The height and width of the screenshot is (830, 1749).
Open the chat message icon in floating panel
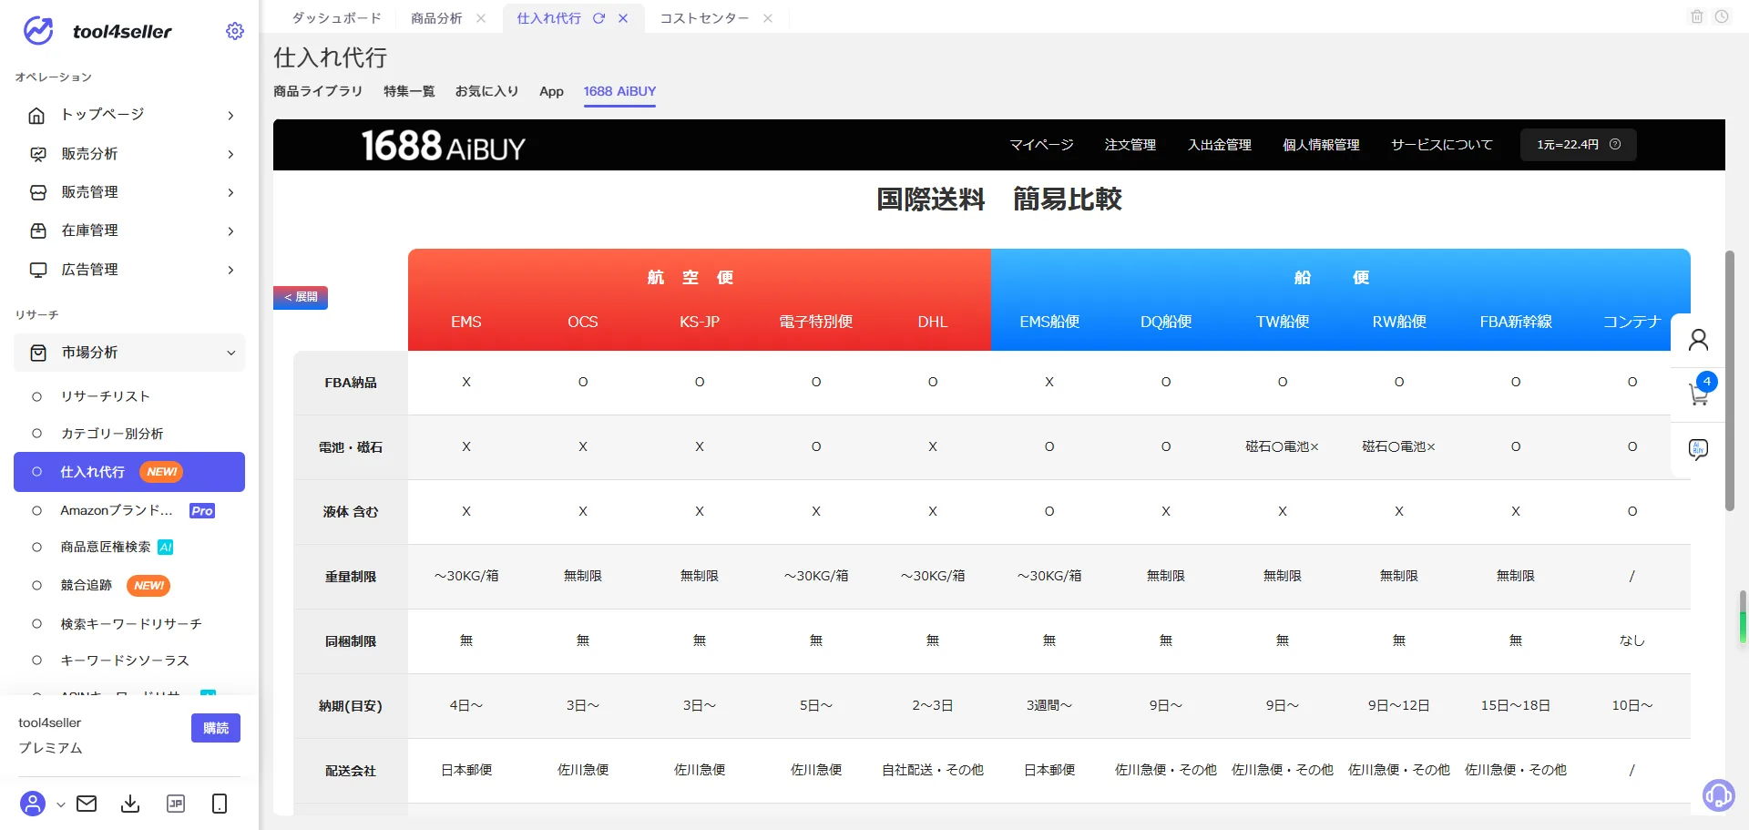1698,449
